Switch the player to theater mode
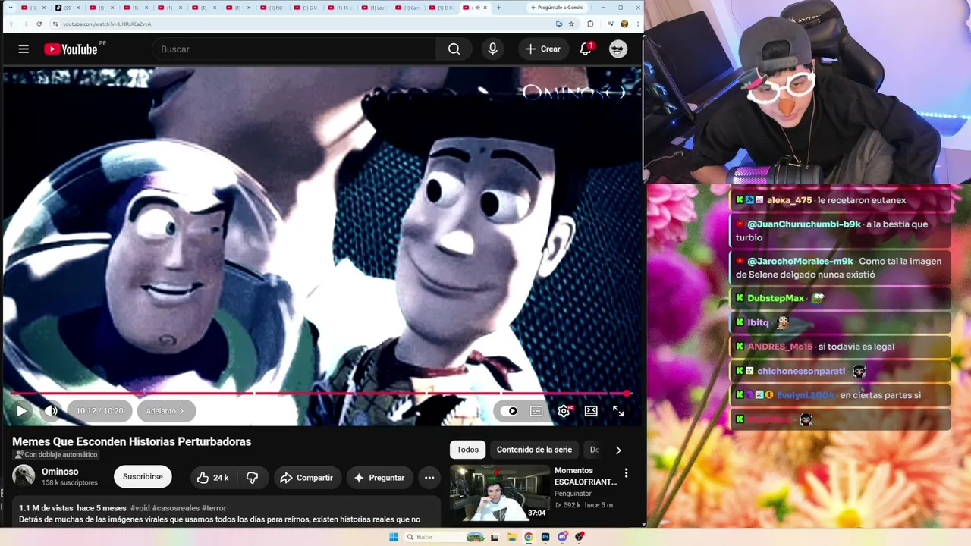This screenshot has width=971, height=546. [x=591, y=411]
